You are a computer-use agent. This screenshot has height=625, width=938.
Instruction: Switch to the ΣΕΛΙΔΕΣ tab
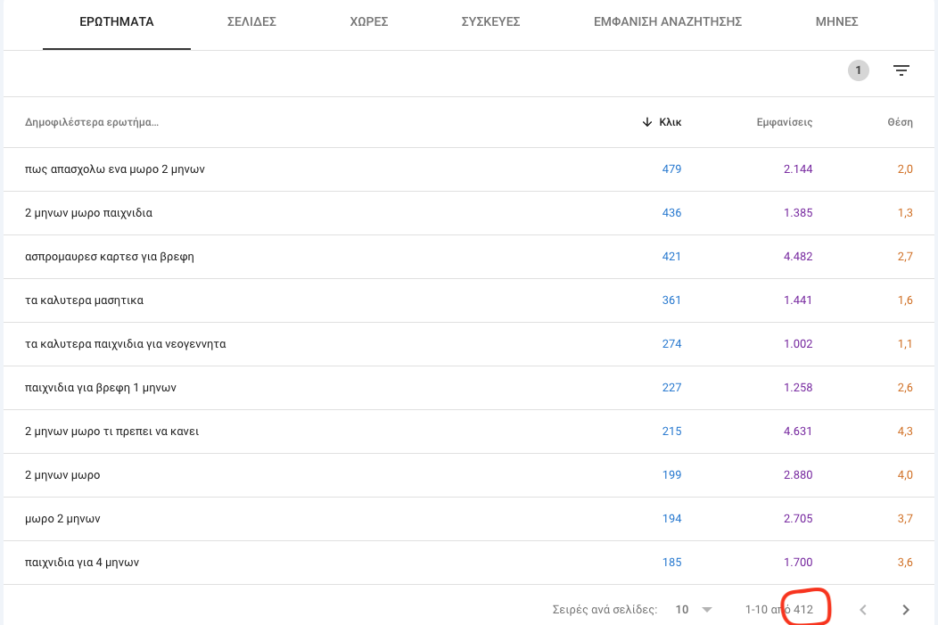pos(251,21)
